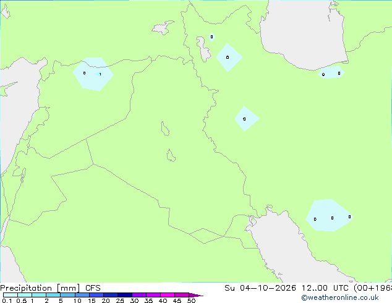Pick the 10–15 mm legend swatch
392x303 pixels.
coord(82,295)
